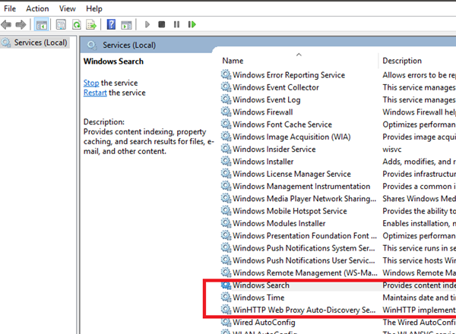Click the sort arrow above the Name column
This screenshot has height=334, width=456.
pyautogui.click(x=299, y=55)
